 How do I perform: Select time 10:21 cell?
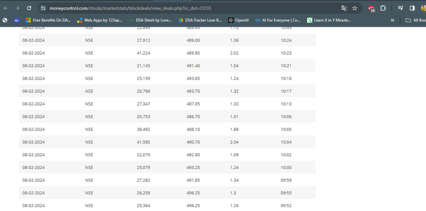coord(286,66)
